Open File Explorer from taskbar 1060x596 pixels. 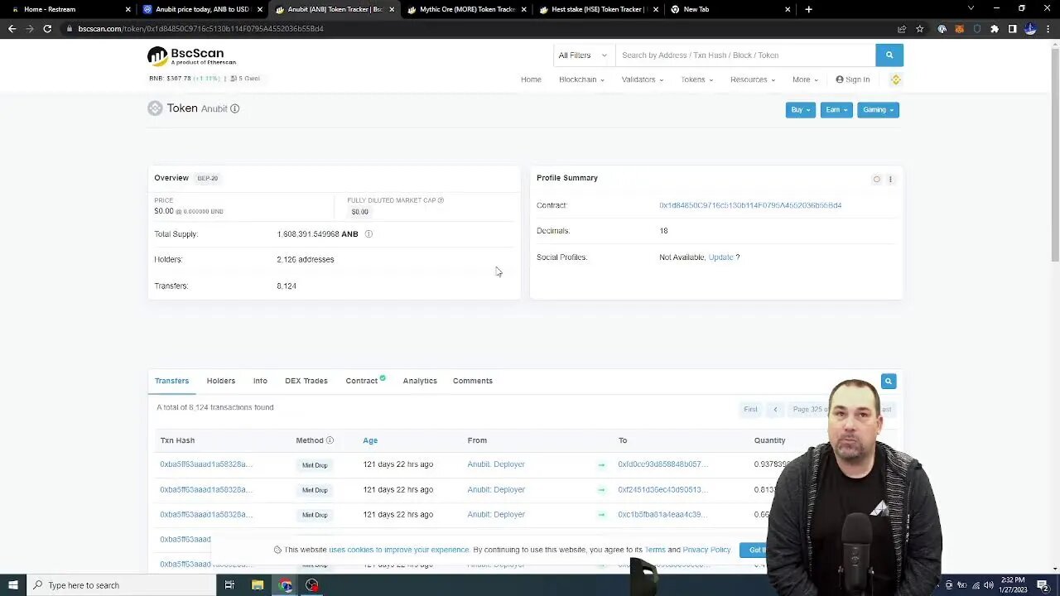258,585
